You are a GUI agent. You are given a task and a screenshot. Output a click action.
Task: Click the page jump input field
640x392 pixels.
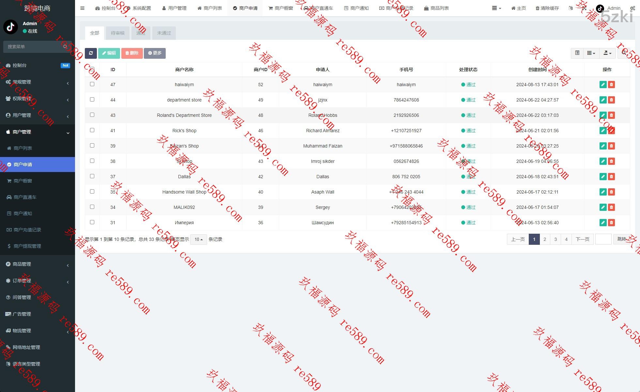(x=603, y=239)
